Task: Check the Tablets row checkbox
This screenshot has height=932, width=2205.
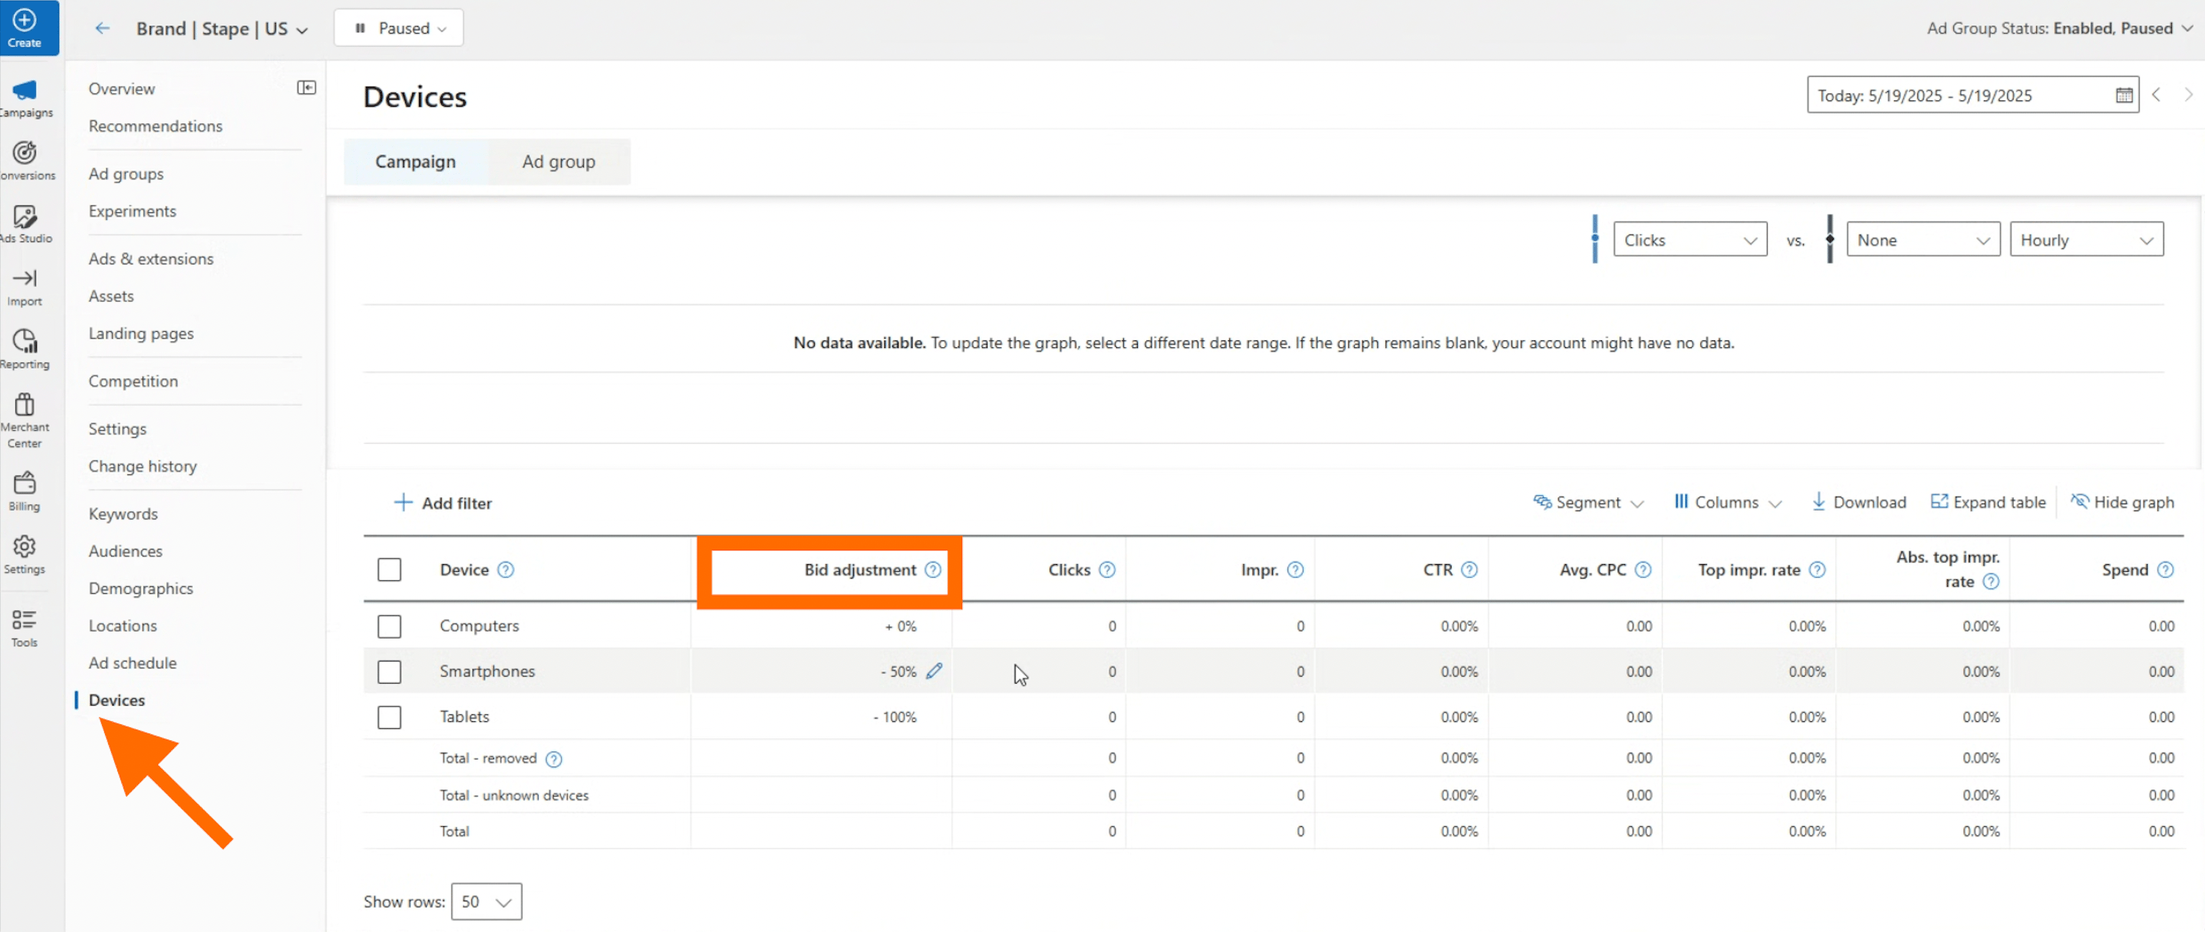Action: pyautogui.click(x=390, y=717)
